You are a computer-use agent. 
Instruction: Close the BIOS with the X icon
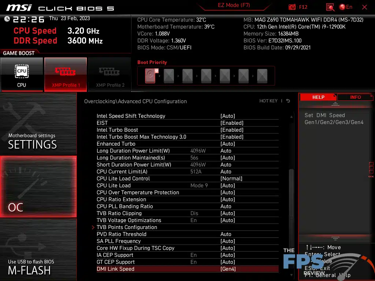[x=364, y=7]
